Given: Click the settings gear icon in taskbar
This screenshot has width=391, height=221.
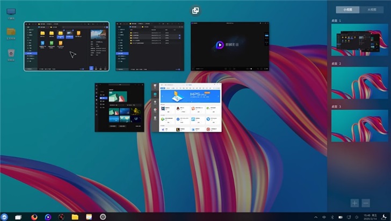Looking at the screenshot, I should 103,217.
